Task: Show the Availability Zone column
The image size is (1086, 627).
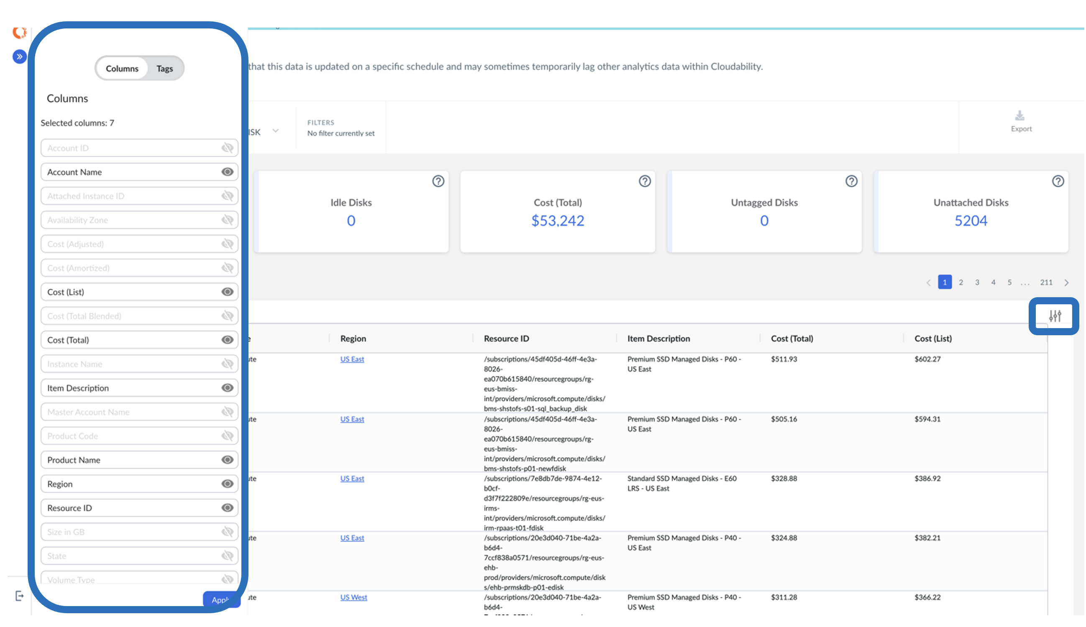Action: click(228, 220)
